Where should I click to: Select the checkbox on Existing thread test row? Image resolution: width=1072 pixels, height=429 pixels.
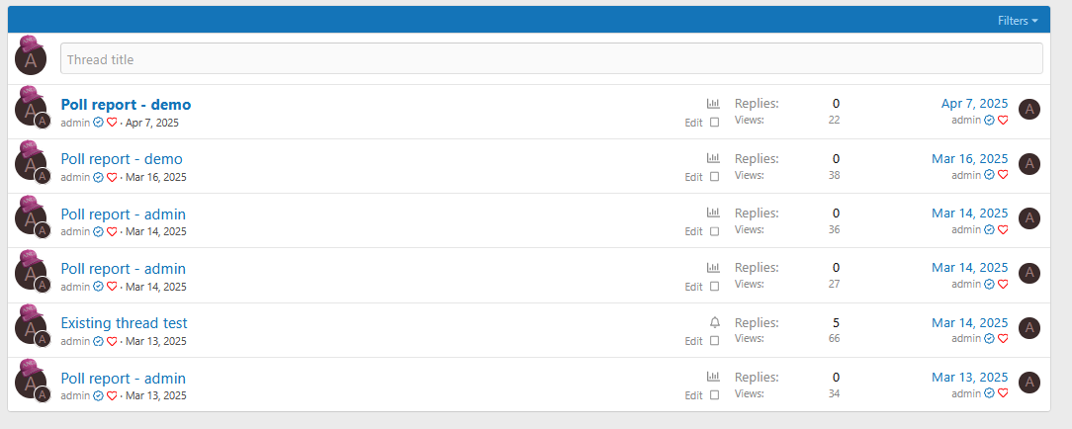[x=714, y=341]
